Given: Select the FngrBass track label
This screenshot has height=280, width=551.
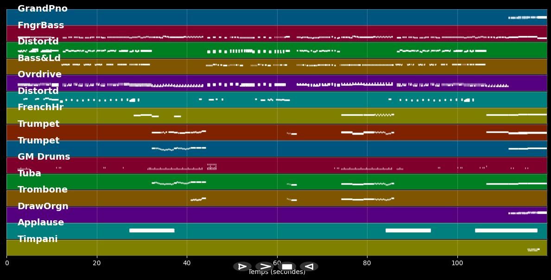Looking at the screenshot, I should pyautogui.click(x=41, y=25).
